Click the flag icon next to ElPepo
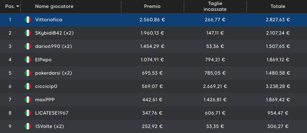The height and width of the screenshot is (133, 307). pos(28,60)
